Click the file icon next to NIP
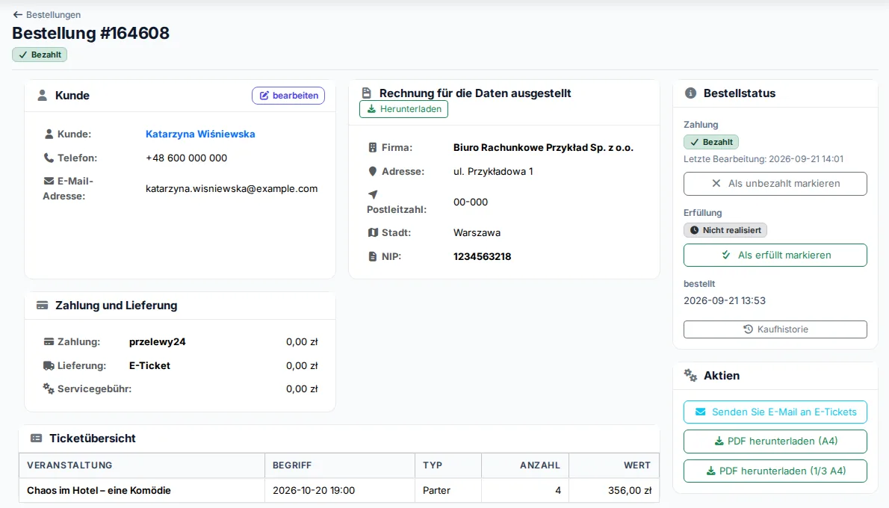The width and height of the screenshot is (889, 508). coord(373,256)
